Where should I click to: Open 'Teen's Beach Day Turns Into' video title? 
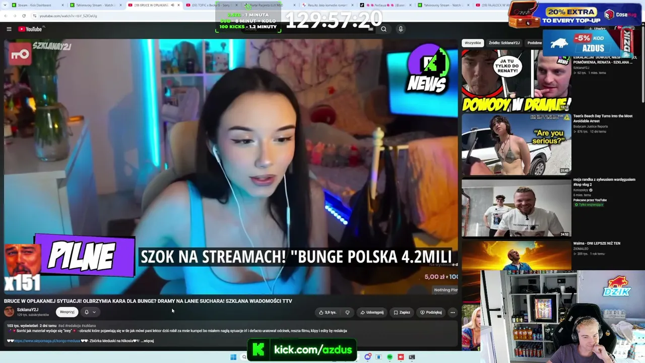coord(603,118)
